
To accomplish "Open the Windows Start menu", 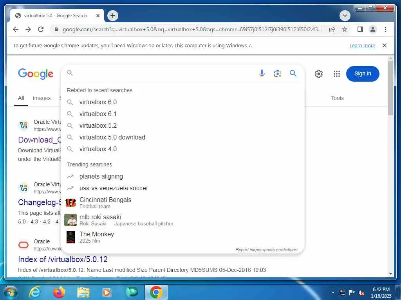I will (10, 292).
